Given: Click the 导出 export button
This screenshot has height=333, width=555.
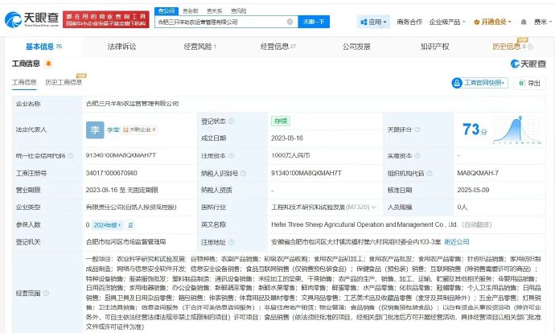Looking at the screenshot, I should 529,83.
